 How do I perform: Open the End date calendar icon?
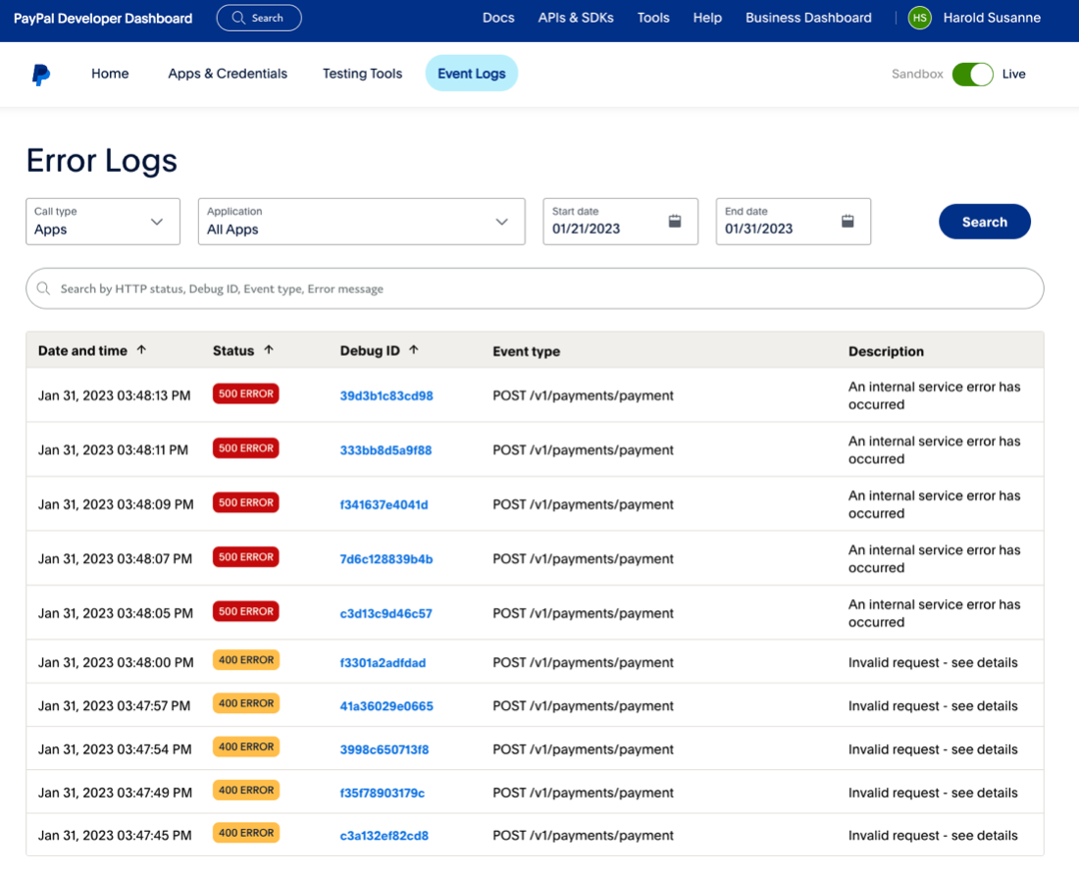click(x=848, y=221)
